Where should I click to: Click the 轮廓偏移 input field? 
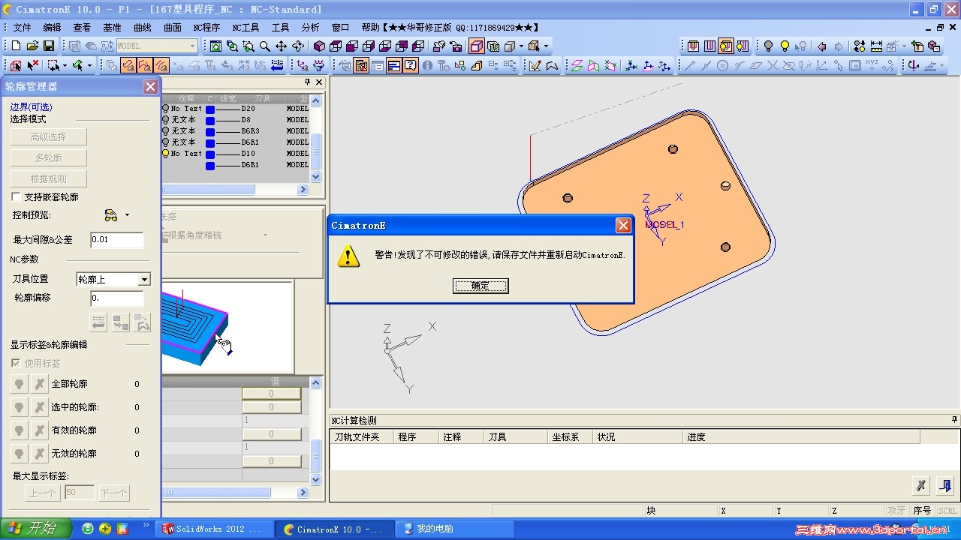(x=116, y=298)
